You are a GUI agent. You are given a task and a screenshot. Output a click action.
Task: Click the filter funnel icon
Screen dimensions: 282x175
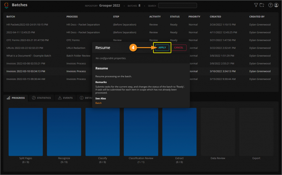[x=256, y=5]
